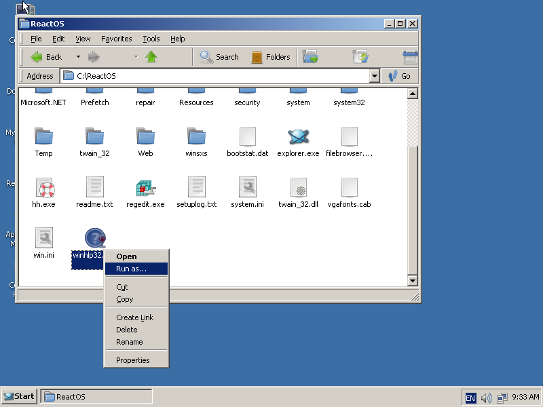
Task: Select the explorer.exe icon
Action: tap(298, 136)
